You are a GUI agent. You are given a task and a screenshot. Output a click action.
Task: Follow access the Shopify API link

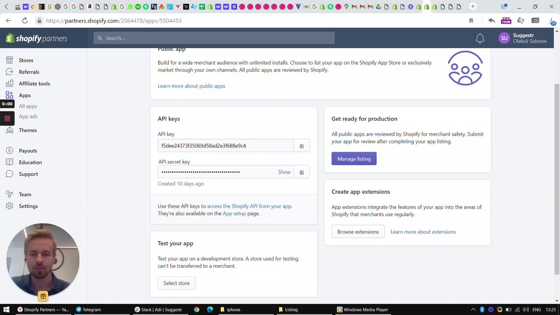(x=249, y=206)
